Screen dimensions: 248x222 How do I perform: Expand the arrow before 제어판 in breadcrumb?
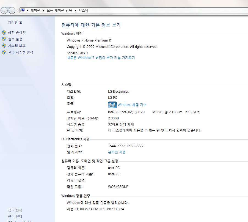[27, 11]
